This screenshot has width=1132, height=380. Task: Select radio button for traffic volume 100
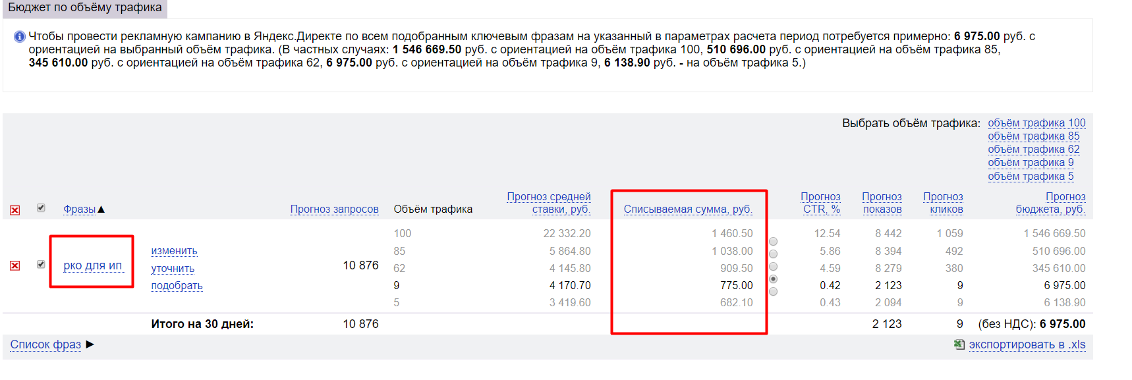[773, 242]
